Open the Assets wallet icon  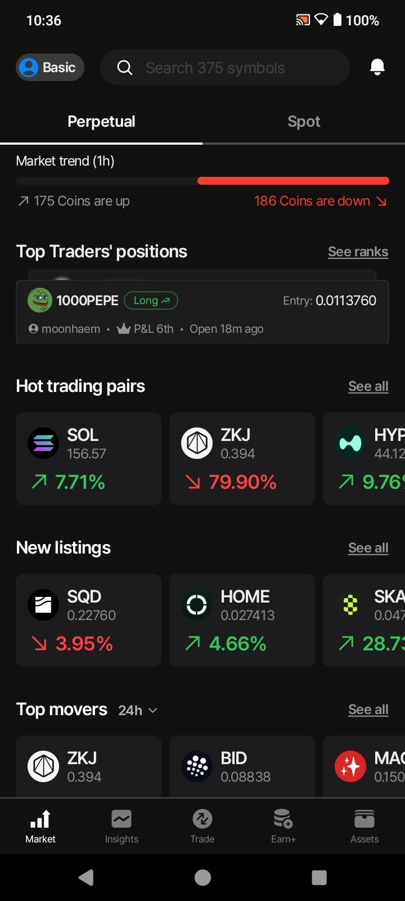point(364,819)
